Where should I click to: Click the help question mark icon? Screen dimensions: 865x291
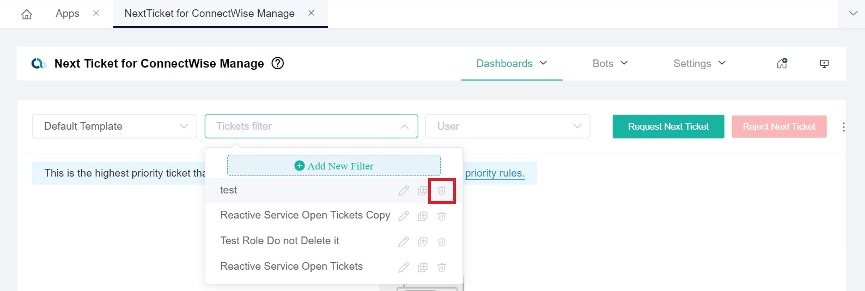click(x=278, y=63)
